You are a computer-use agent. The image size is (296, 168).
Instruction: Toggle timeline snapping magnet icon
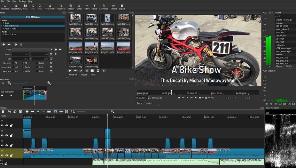coord(55,112)
